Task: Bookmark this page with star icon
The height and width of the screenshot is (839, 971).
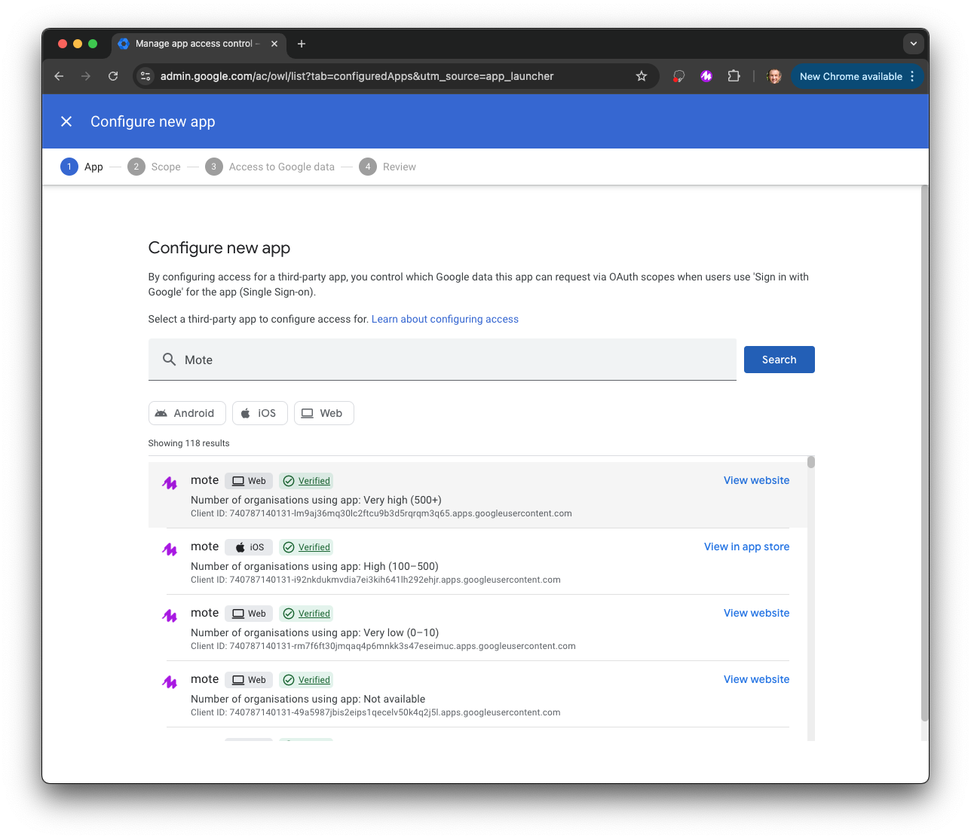Action: (x=642, y=76)
